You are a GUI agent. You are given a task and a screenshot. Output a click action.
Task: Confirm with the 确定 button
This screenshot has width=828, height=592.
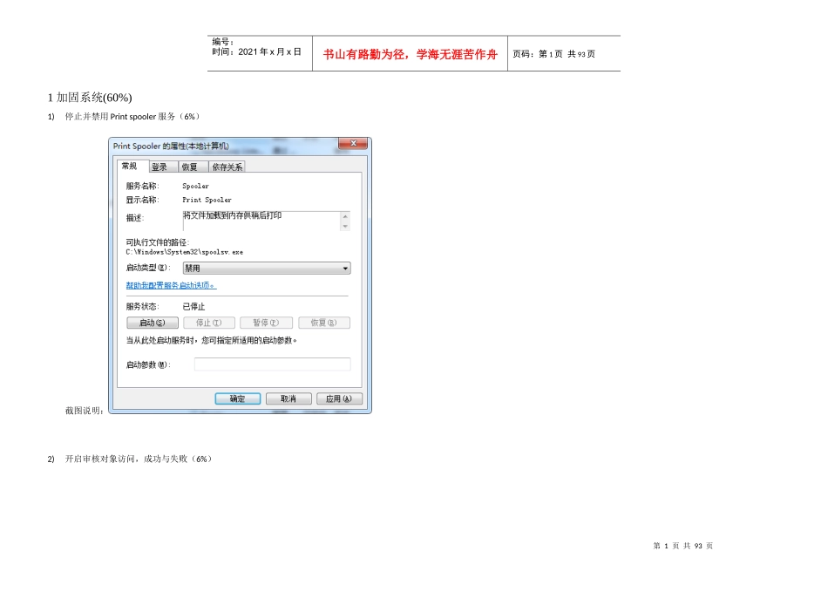(238, 398)
